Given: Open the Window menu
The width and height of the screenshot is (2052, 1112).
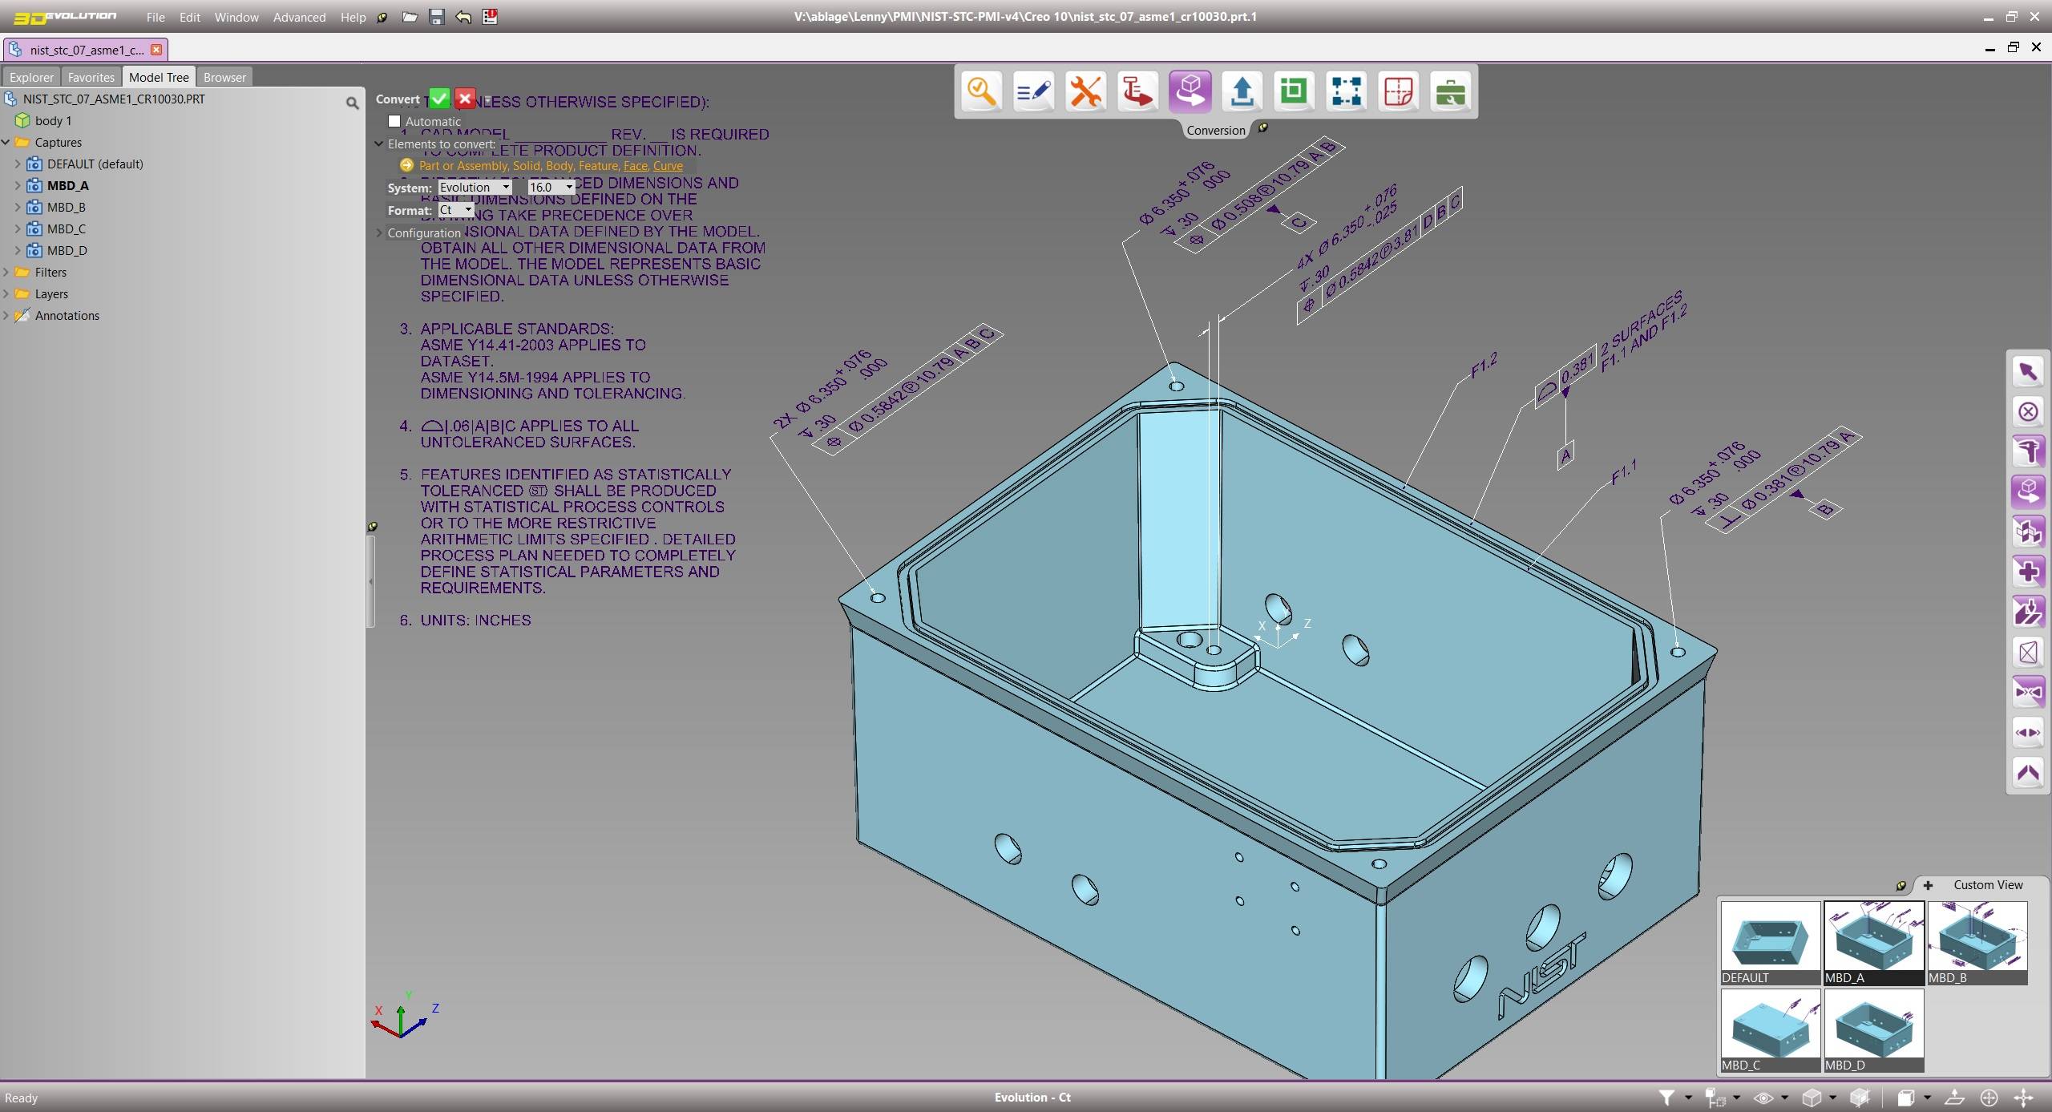Looking at the screenshot, I should pyautogui.click(x=236, y=17).
